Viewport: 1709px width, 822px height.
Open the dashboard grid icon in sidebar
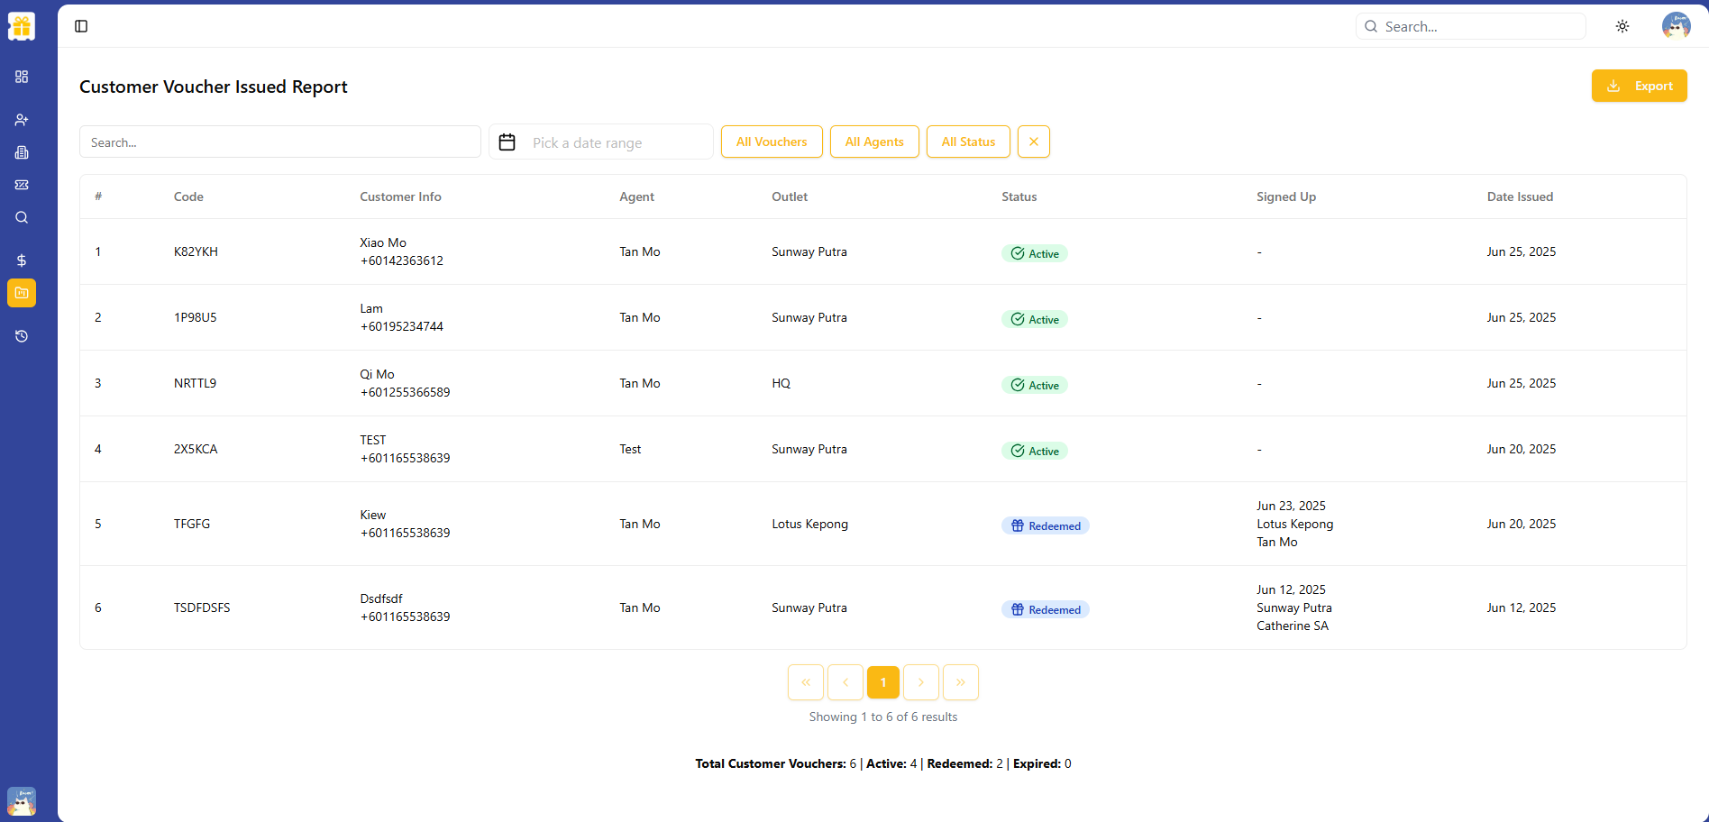(22, 77)
